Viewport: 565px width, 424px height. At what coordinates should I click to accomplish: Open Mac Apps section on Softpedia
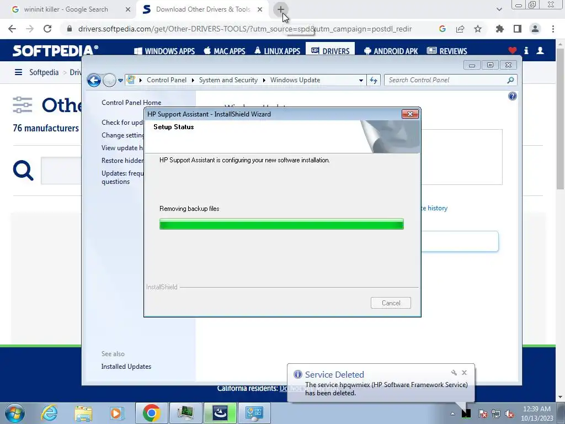pos(225,51)
